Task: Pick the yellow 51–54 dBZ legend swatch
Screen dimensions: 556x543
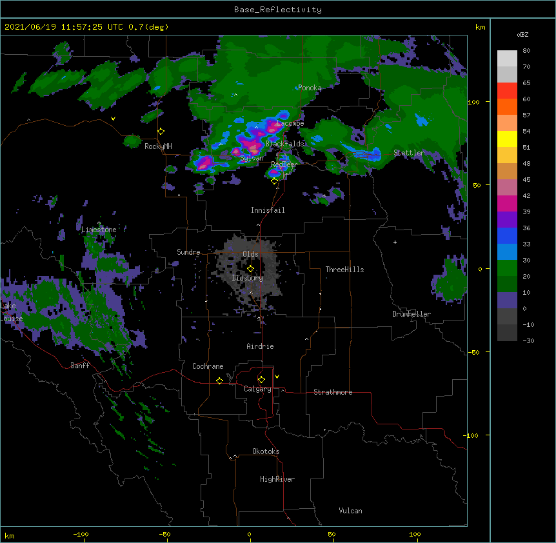Action: coord(507,139)
